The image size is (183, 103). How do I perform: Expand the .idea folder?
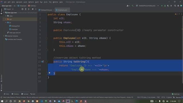6,16
